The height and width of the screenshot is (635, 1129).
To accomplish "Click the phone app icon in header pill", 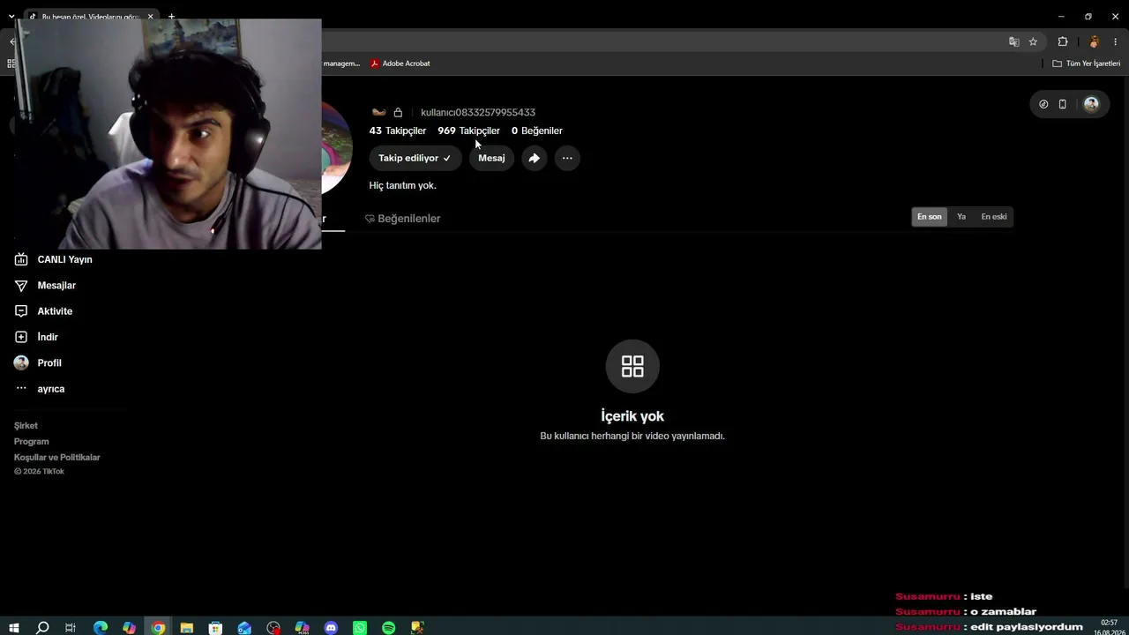I will coord(1063,104).
